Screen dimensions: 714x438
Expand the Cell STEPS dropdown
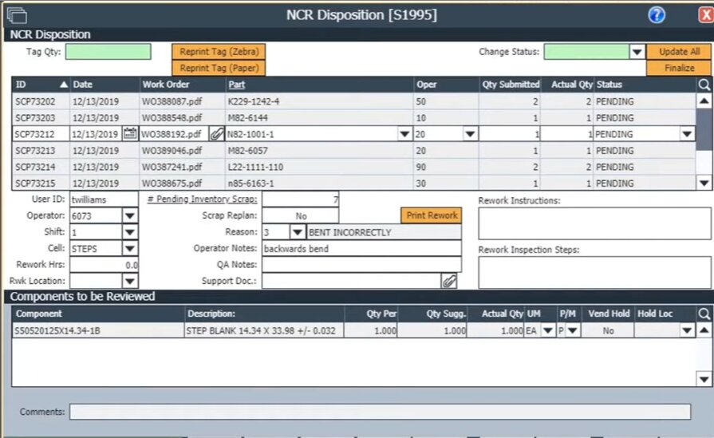pyautogui.click(x=130, y=249)
